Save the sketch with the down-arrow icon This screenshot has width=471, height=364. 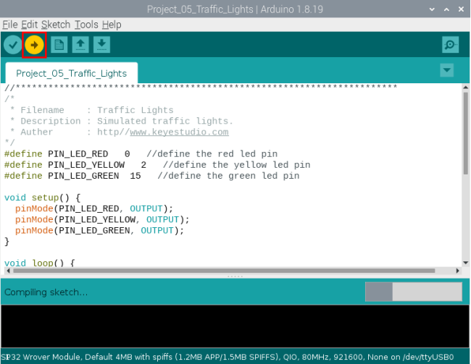click(101, 45)
